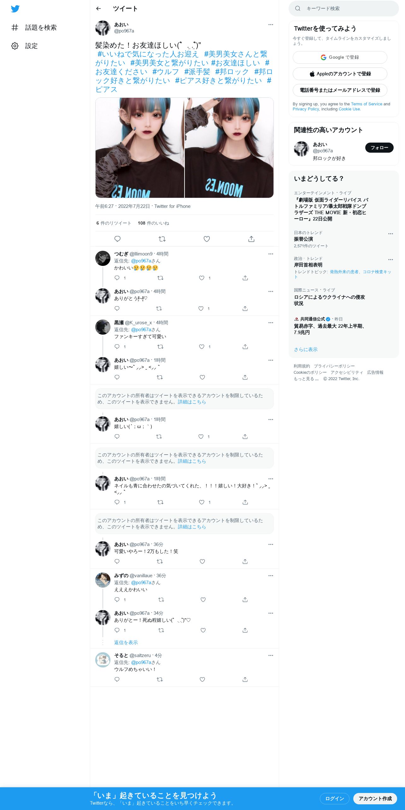Open more options on main tweet

tap(271, 25)
